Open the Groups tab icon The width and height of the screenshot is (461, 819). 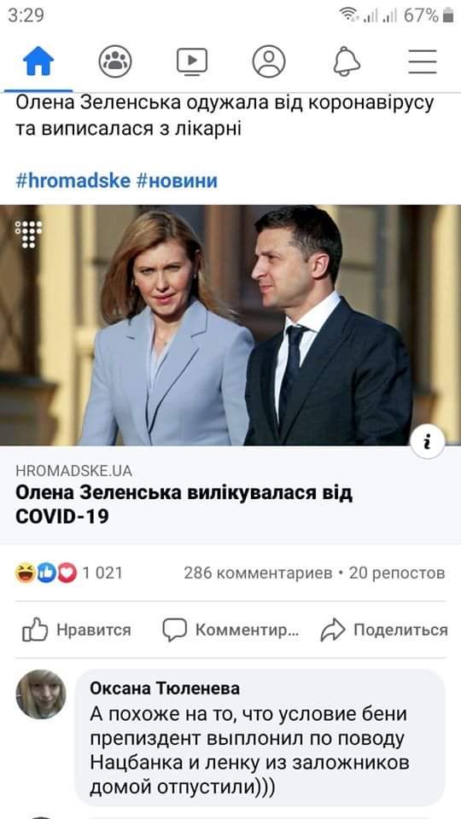click(115, 61)
